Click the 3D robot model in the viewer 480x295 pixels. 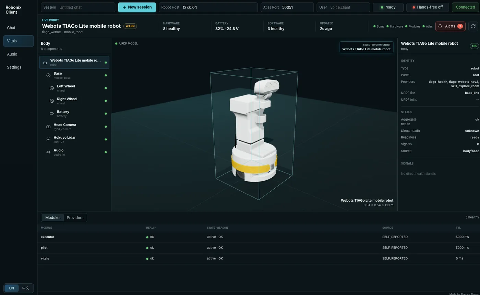pyautogui.click(x=254, y=130)
